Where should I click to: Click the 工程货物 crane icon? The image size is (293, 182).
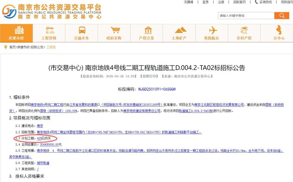pyautogui.click(x=50, y=30)
